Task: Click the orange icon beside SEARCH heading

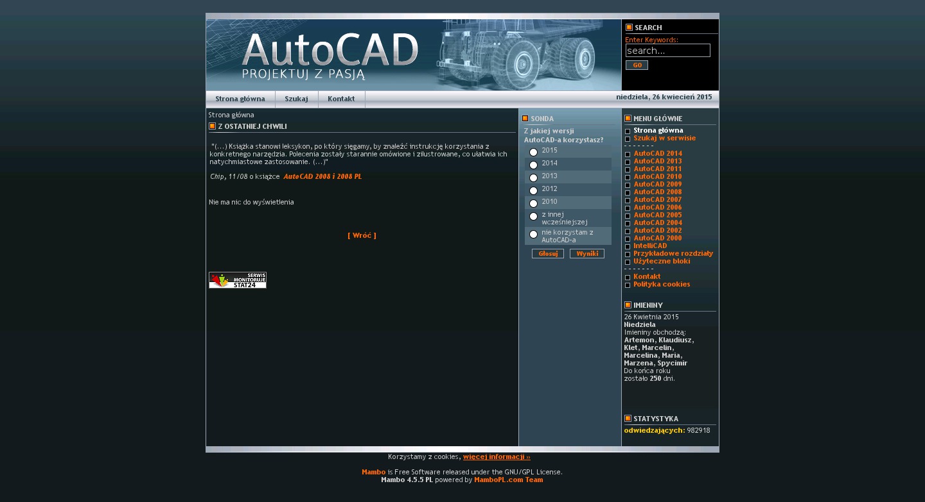Action: (629, 28)
